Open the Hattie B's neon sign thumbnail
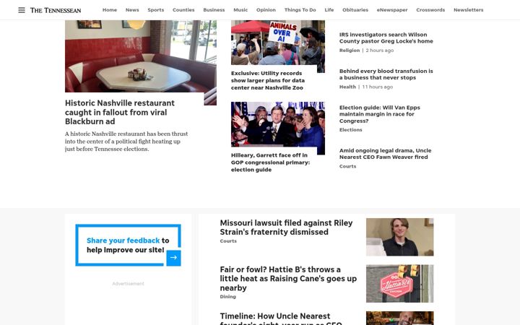Image resolution: width=520 pixels, height=325 pixels. (399, 284)
